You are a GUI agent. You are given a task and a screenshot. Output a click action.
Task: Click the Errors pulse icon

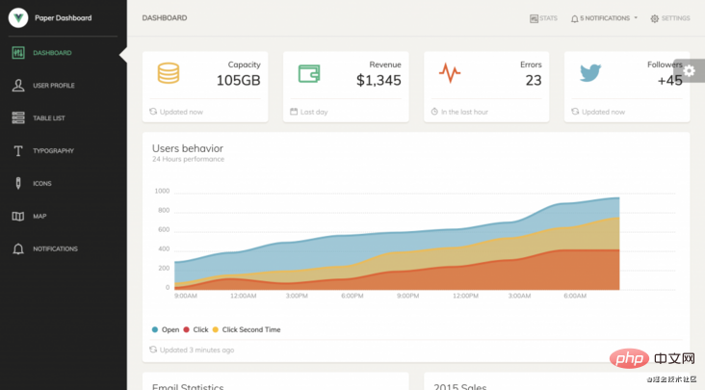[x=450, y=73]
